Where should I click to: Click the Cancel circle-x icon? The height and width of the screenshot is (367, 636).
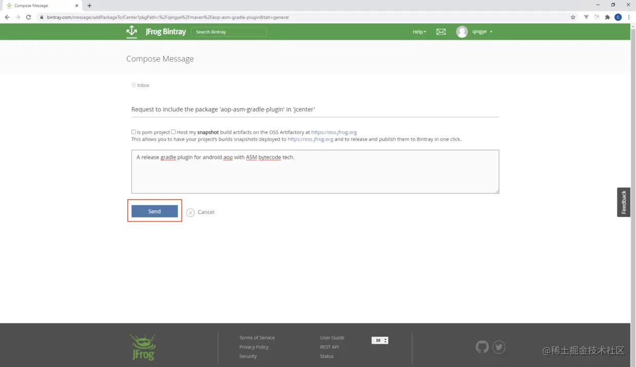pos(190,212)
